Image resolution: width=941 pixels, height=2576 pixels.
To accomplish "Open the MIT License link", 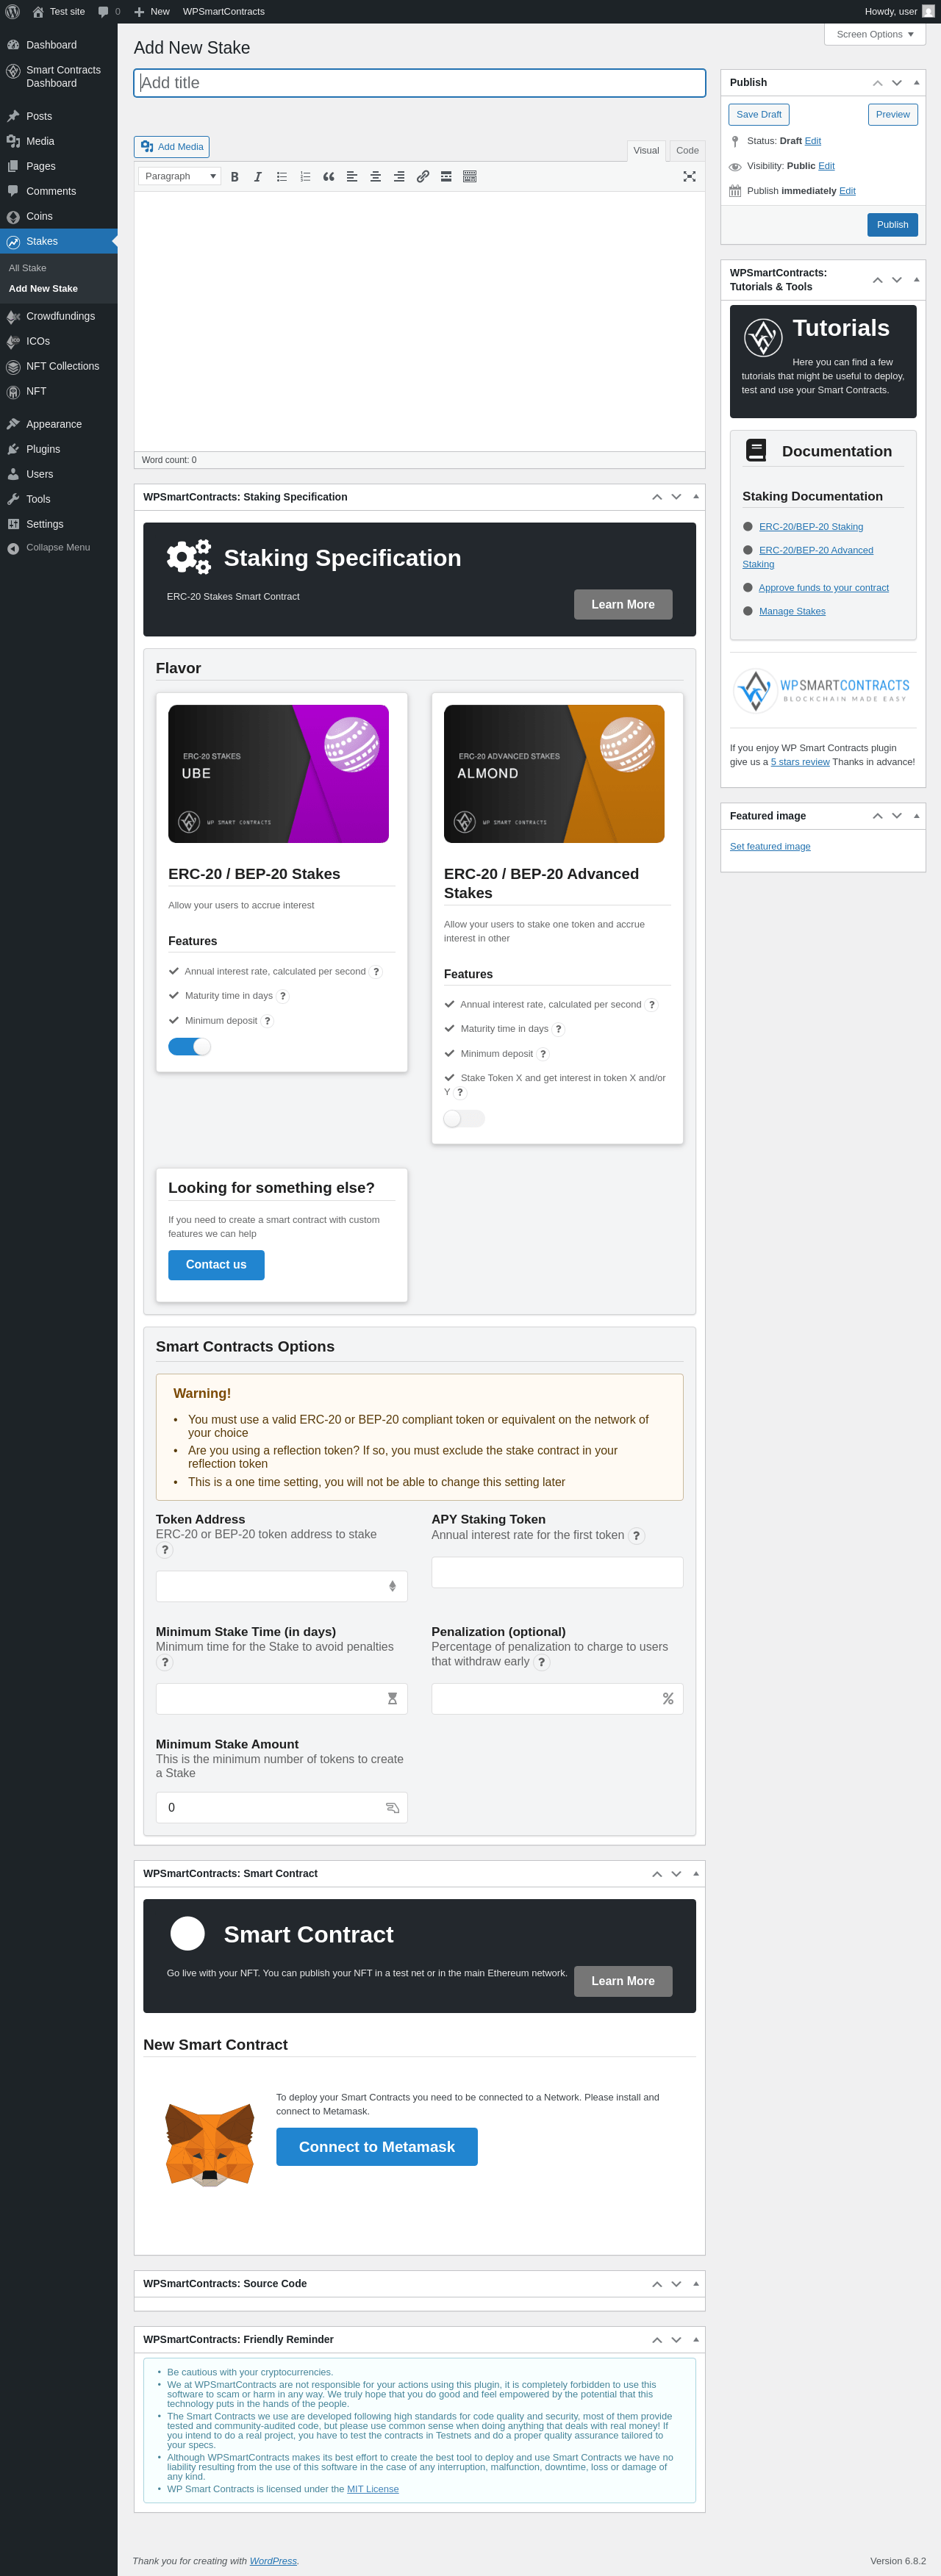I will click(x=373, y=2489).
